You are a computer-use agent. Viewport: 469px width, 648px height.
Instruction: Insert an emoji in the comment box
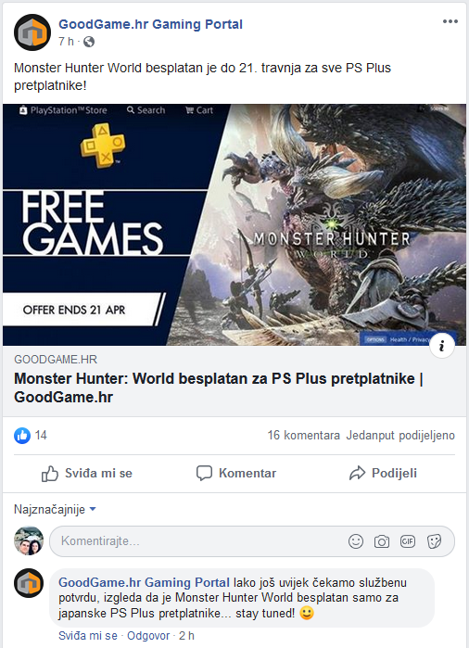[x=355, y=541]
